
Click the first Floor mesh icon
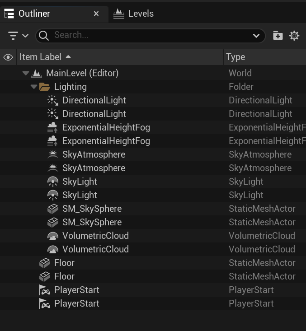45,263
